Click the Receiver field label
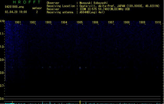This screenshot has height=104, width=164. 53,9
